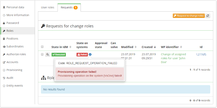Viewport: 217px width, 108px height.
Task: Click the 'Requests for change roles' heading
Action: coord(70,26)
